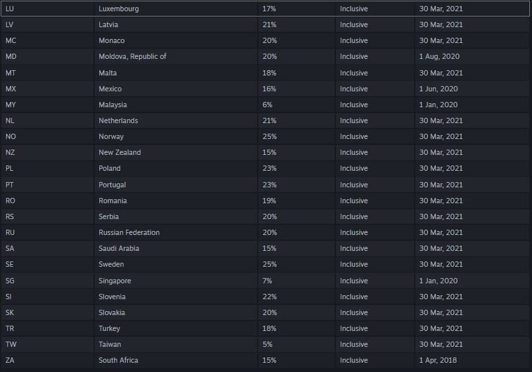532x372 pixels.
Task: Select the Russian Federation cell
Action: tap(176, 232)
